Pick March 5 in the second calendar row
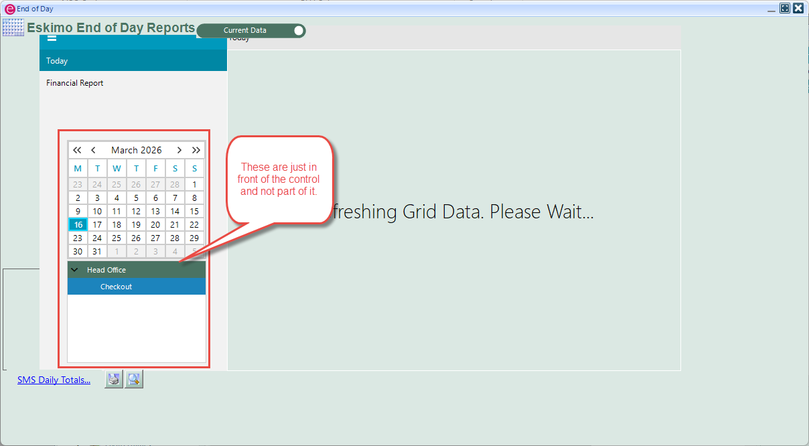Image resolution: width=809 pixels, height=446 pixels. (136, 198)
